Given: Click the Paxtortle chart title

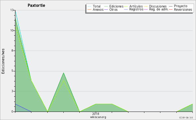Looking at the screenshot, I should point(36,6).
